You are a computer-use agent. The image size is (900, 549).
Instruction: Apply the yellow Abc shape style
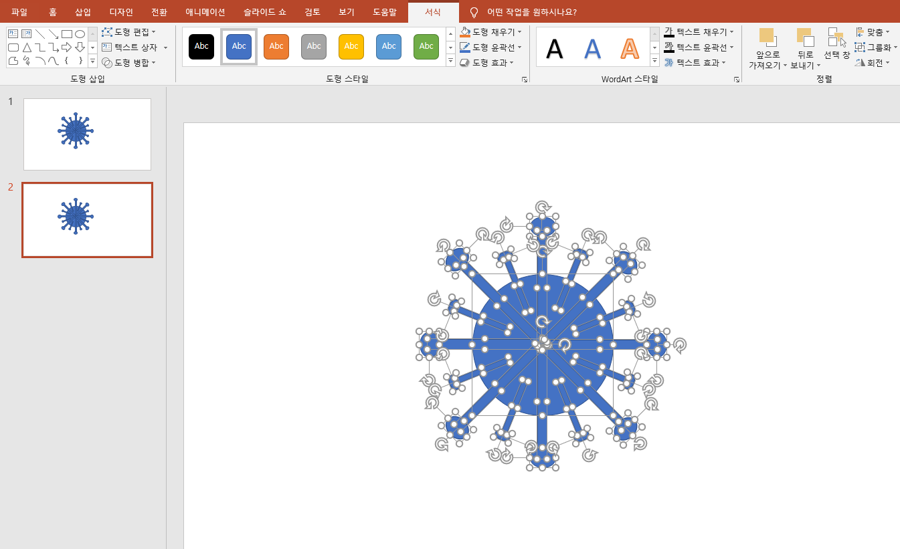(351, 46)
